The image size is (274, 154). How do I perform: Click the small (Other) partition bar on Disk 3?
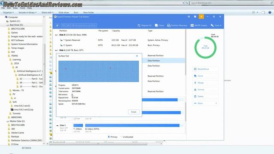pos(78,125)
